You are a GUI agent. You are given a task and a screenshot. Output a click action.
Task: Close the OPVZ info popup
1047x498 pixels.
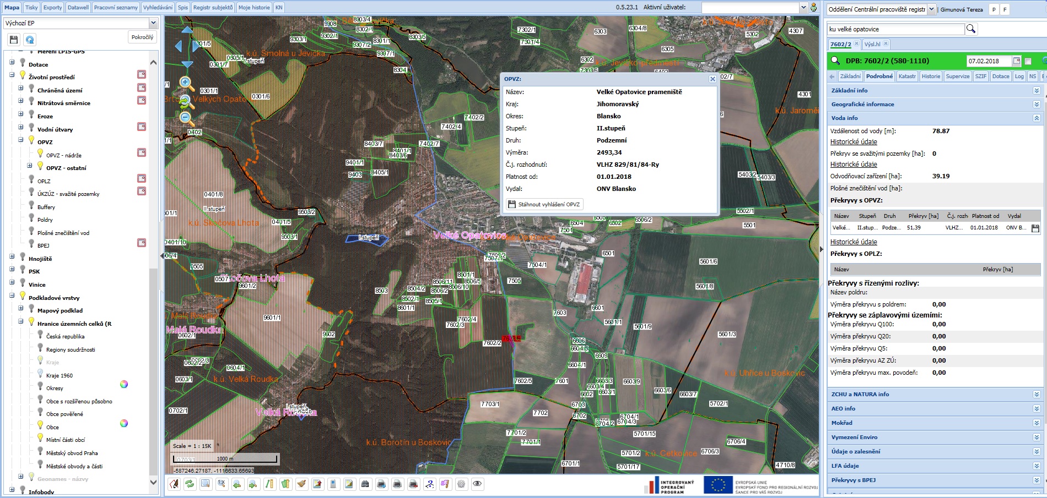tap(713, 79)
